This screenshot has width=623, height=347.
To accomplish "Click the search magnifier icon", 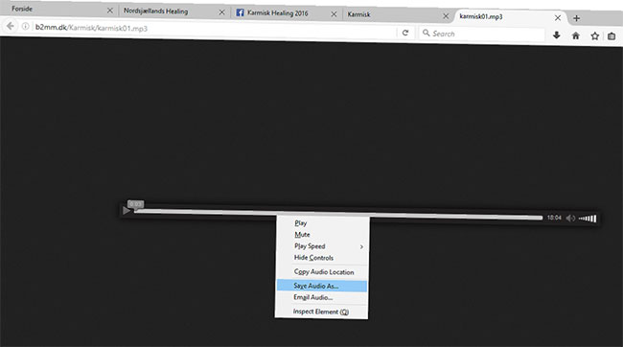I will pos(426,33).
